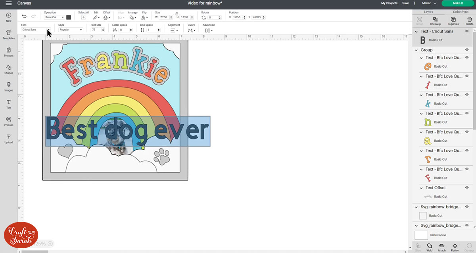The height and width of the screenshot is (253, 476).
Task: Delete selected layer with trash icon
Action: 470,21
